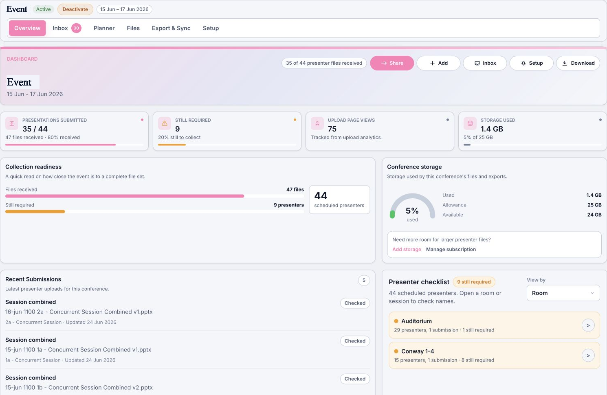Click the 5% used storage gauge
This screenshot has height=395, width=607.
[412, 207]
